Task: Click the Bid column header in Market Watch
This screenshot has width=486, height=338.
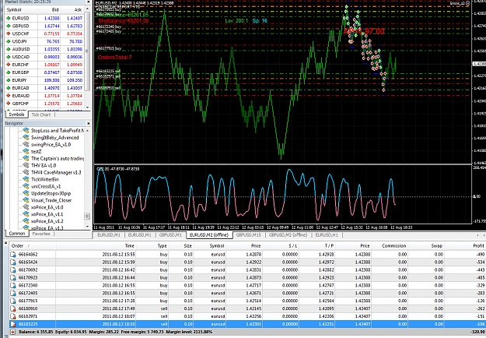Action: pos(49,10)
